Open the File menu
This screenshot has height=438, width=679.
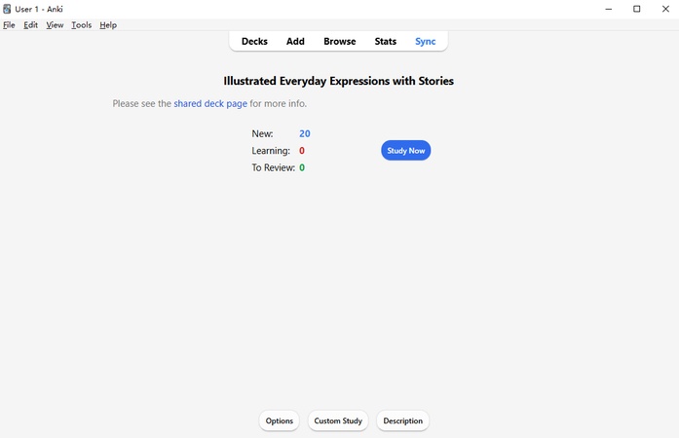[x=9, y=25]
